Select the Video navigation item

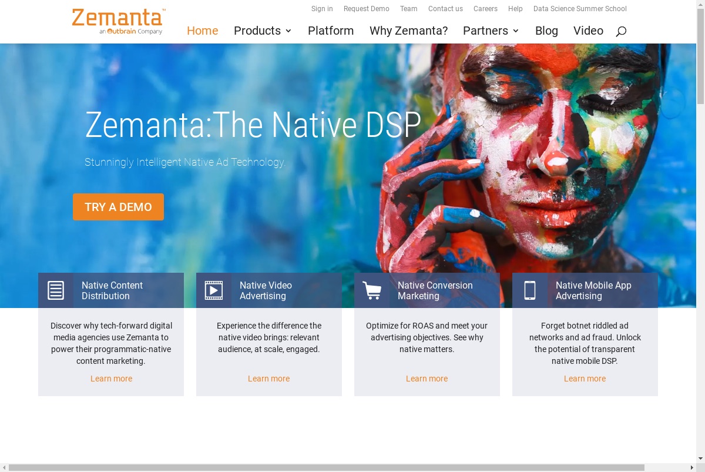[588, 31]
